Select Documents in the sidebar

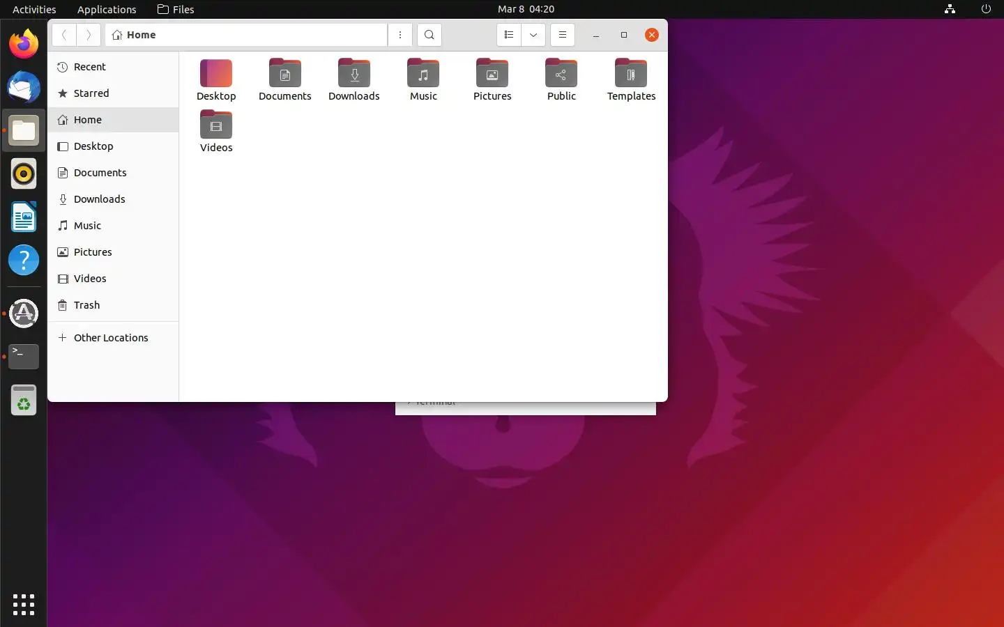point(113,173)
